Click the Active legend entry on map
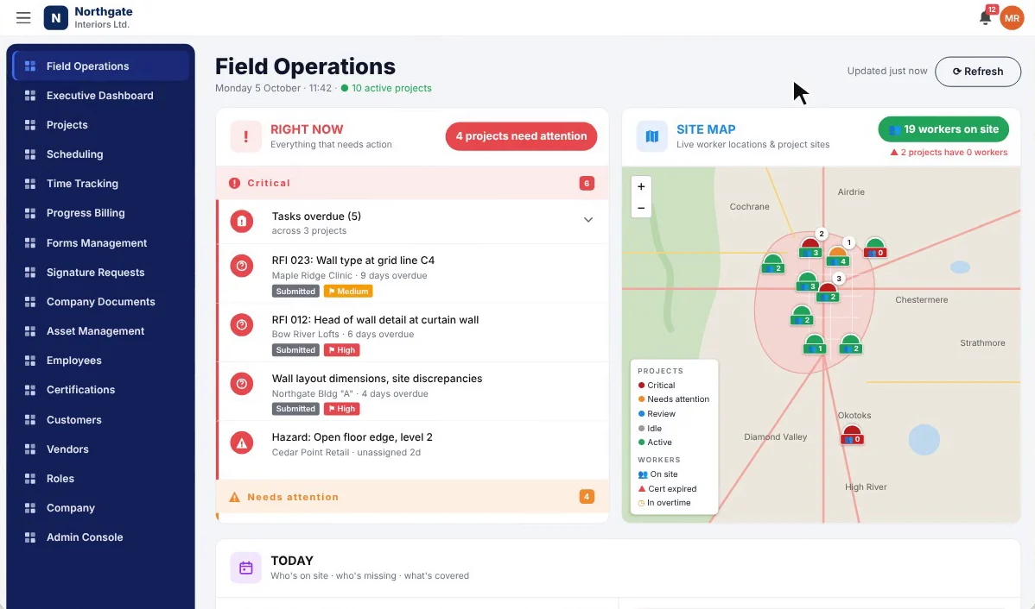The height and width of the screenshot is (609, 1035). tap(655, 443)
